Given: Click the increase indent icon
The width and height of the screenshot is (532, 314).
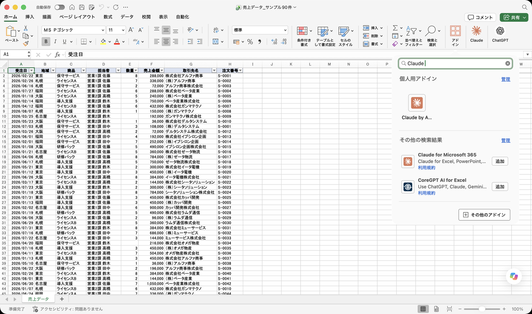Looking at the screenshot, I should [200, 41].
